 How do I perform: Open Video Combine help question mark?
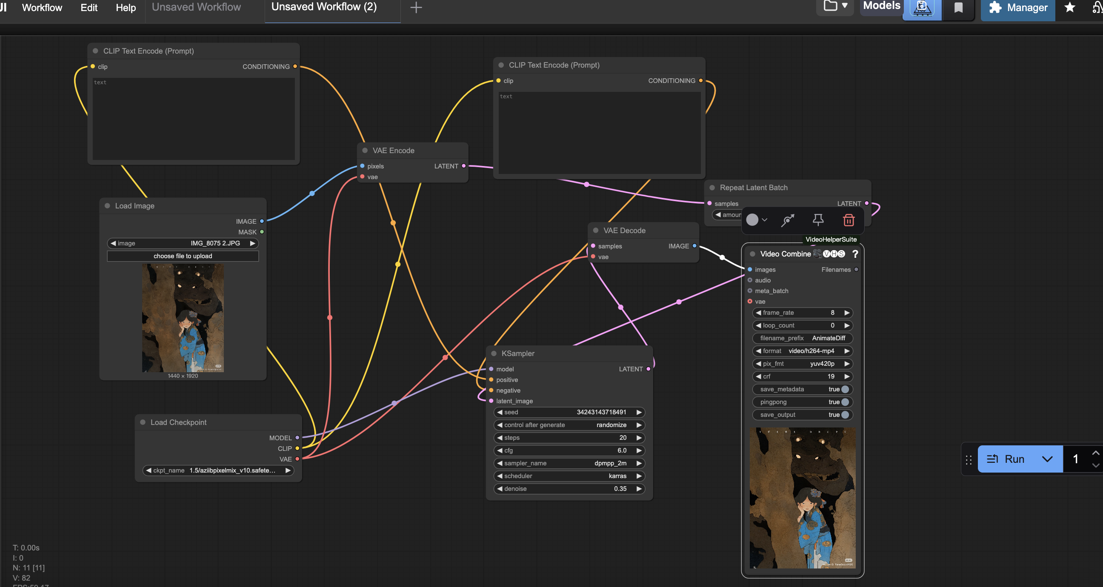(855, 254)
